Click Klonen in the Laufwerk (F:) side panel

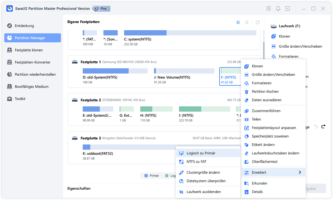click(284, 36)
